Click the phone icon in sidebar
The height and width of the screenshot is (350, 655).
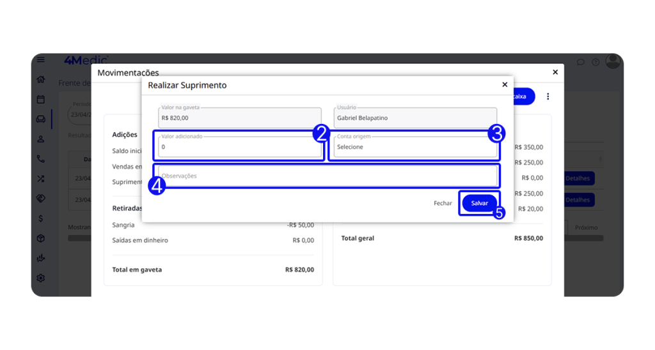[x=41, y=159]
